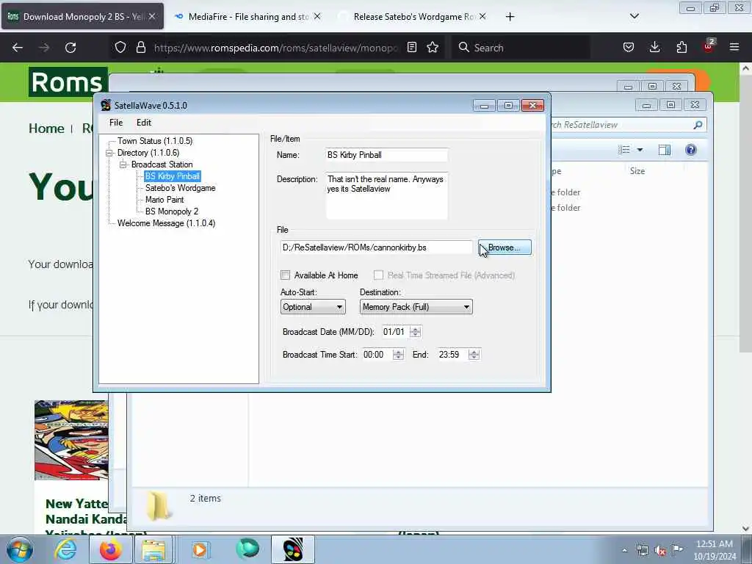Open the Save to Pocket icon
Image resolution: width=752 pixels, height=564 pixels.
click(x=629, y=47)
